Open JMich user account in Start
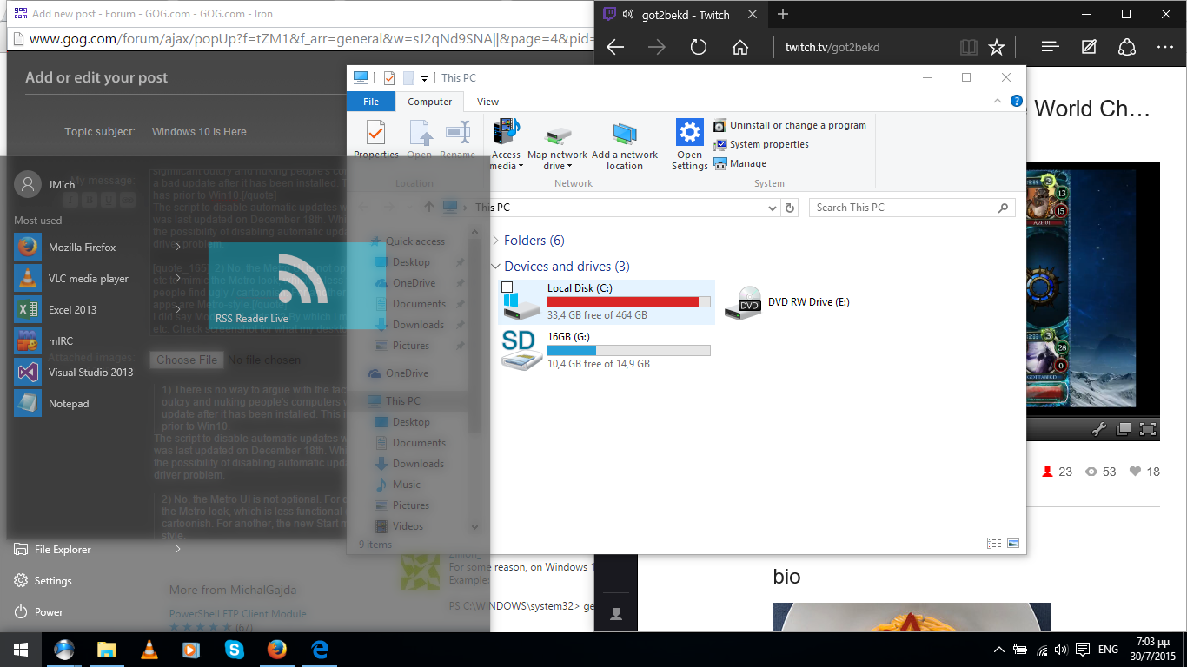The image size is (1187, 667). (45, 184)
